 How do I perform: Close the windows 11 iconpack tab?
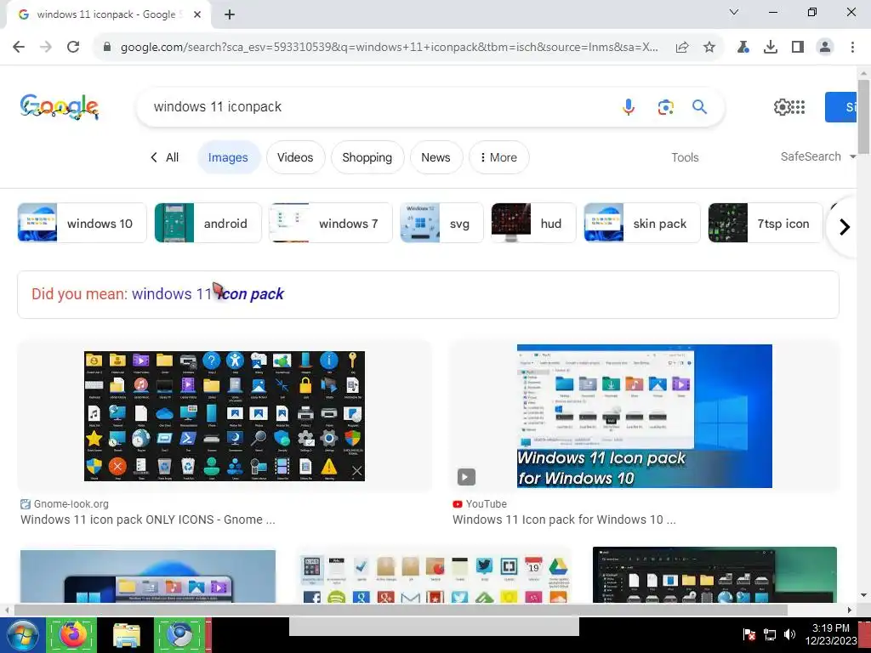click(197, 15)
